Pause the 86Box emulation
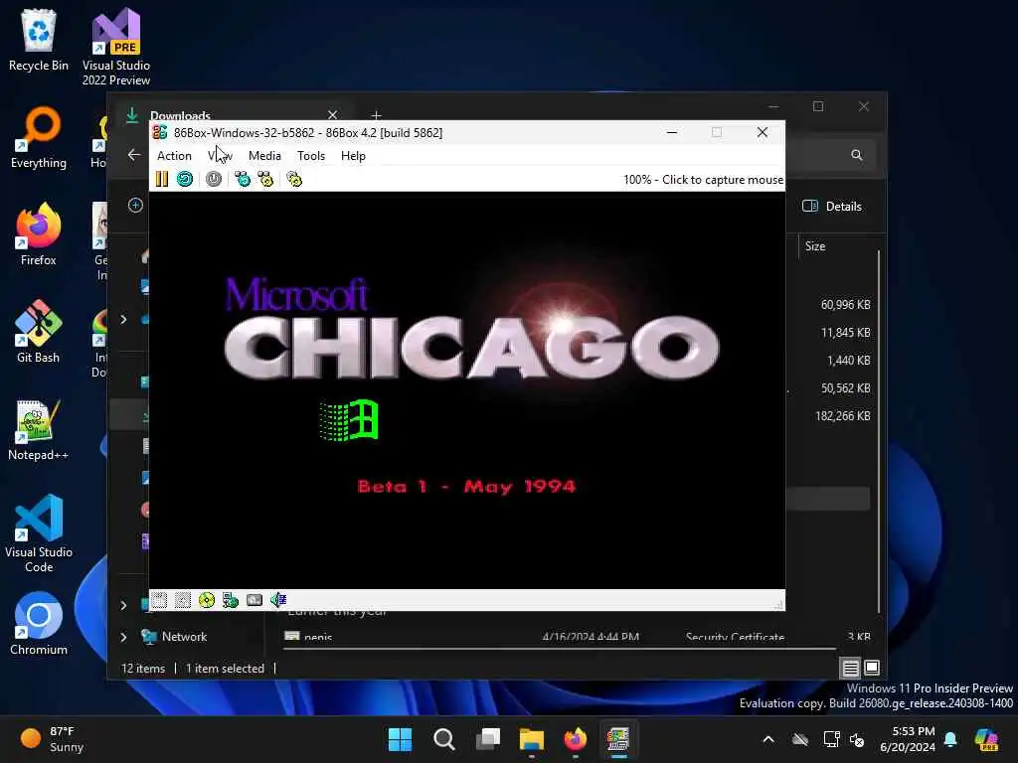This screenshot has height=763, width=1018. click(x=162, y=179)
